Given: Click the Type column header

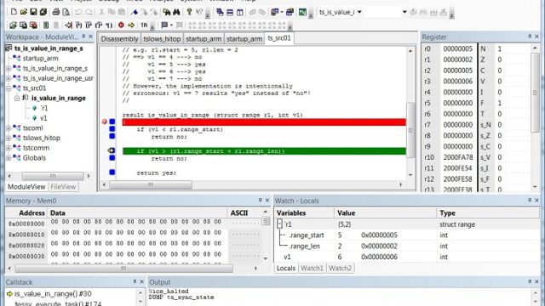Looking at the screenshot, I should click(488, 212).
